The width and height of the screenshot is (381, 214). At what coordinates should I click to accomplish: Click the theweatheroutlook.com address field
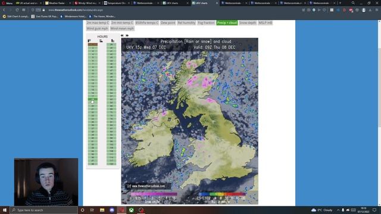[76, 10]
